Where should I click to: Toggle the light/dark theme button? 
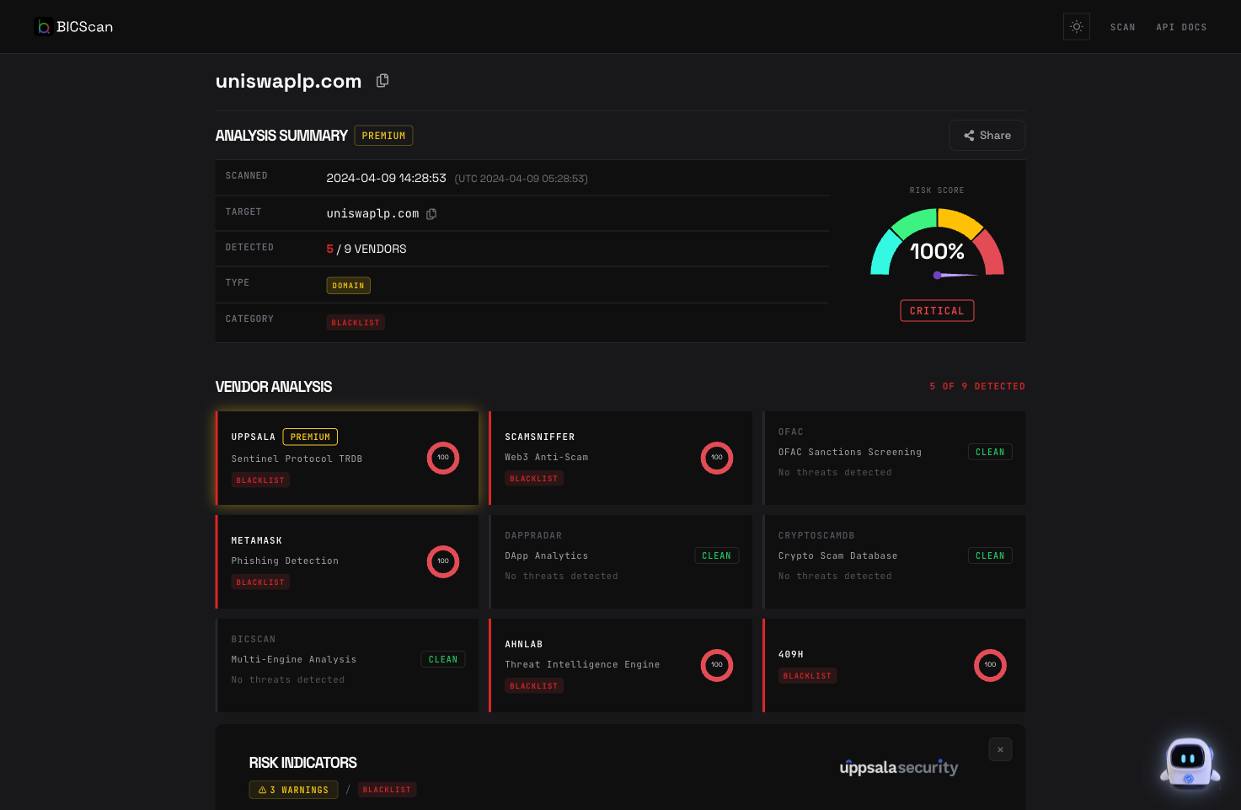pyautogui.click(x=1076, y=27)
